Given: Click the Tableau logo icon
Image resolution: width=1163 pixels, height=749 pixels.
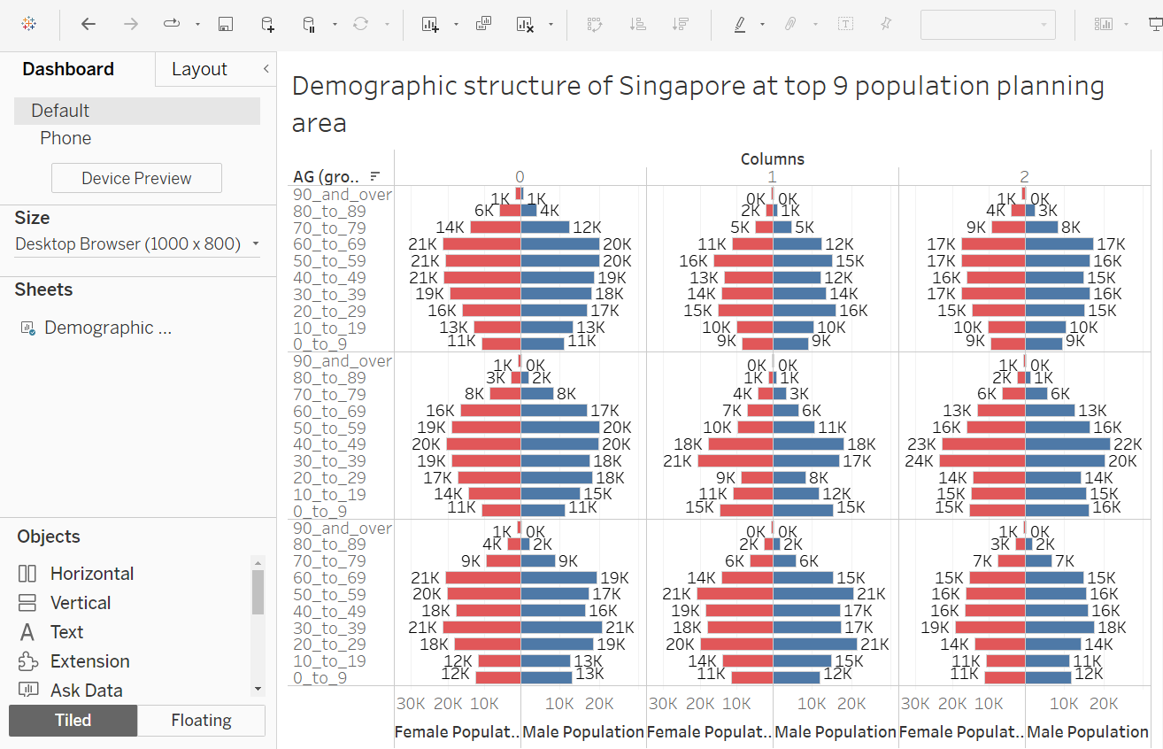Looking at the screenshot, I should click(28, 24).
